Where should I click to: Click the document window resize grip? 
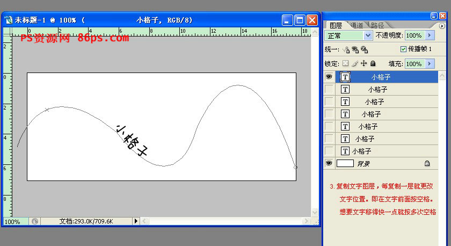click(x=316, y=221)
